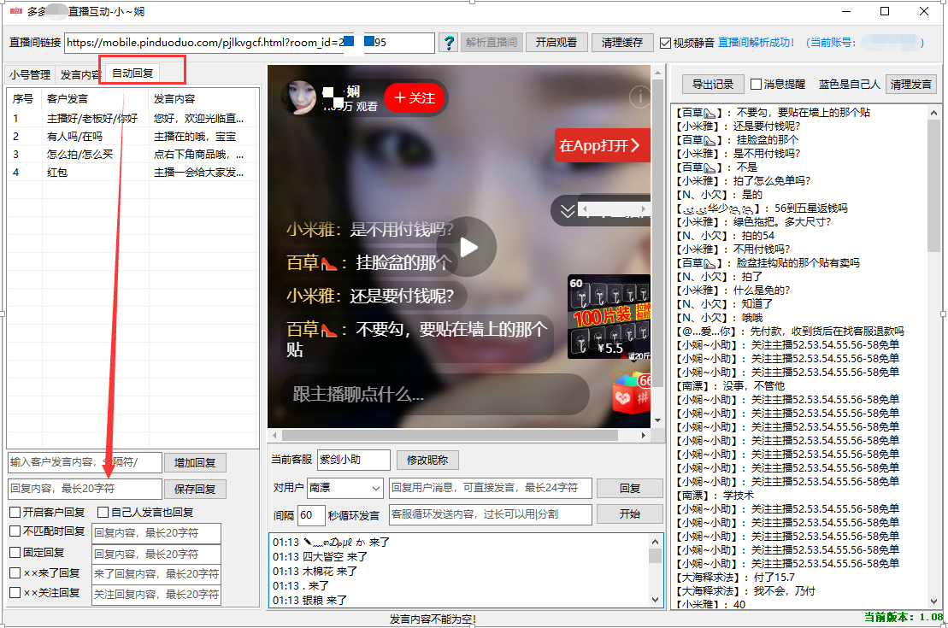This screenshot has height=628, width=948.
Task: Tap the red envelope gift icon
Action: (x=632, y=393)
